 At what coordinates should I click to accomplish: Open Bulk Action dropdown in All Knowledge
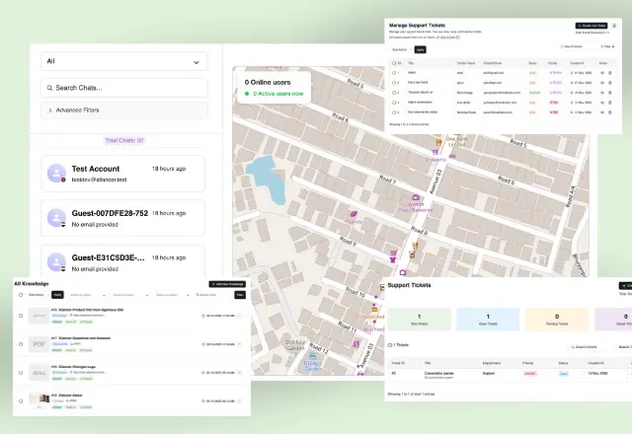(x=38, y=295)
